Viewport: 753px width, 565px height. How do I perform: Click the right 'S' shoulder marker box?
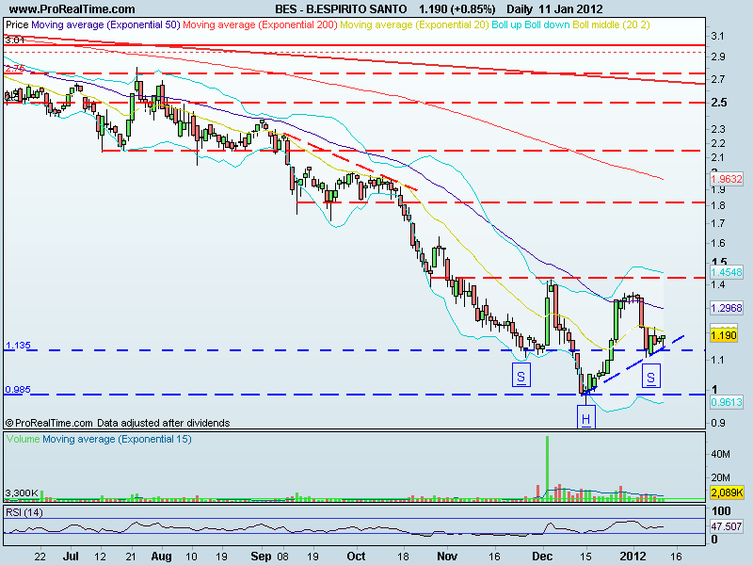[651, 376]
